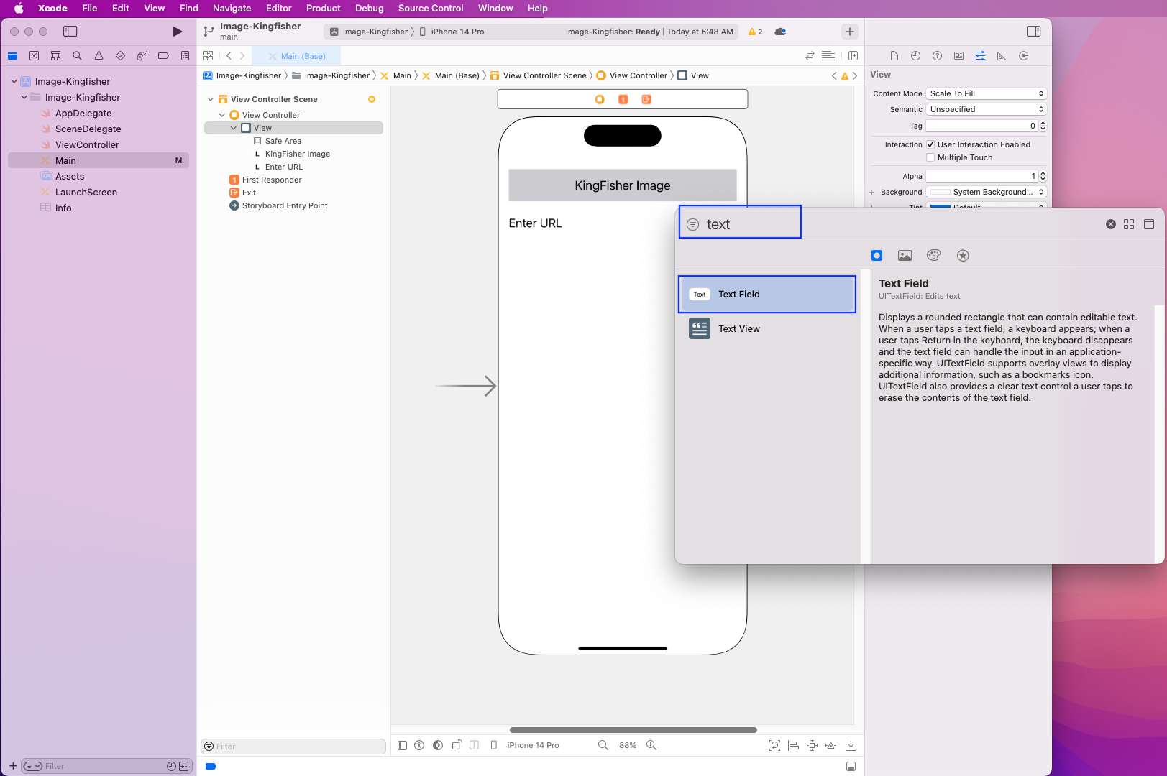Click iPhone 14 Pro device button at bottom
The image size is (1167, 776).
point(526,745)
